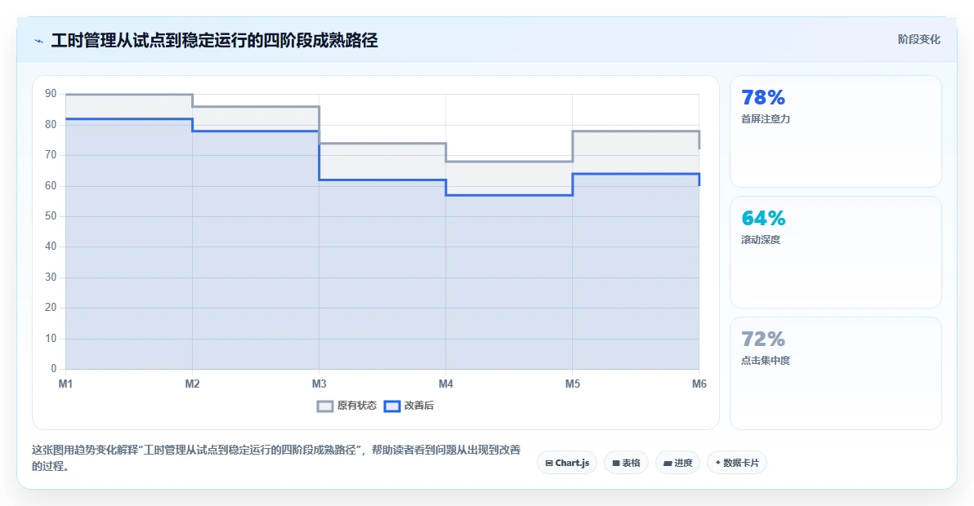
Task: Open the 72% 点击集中度 card
Action: coord(835,373)
